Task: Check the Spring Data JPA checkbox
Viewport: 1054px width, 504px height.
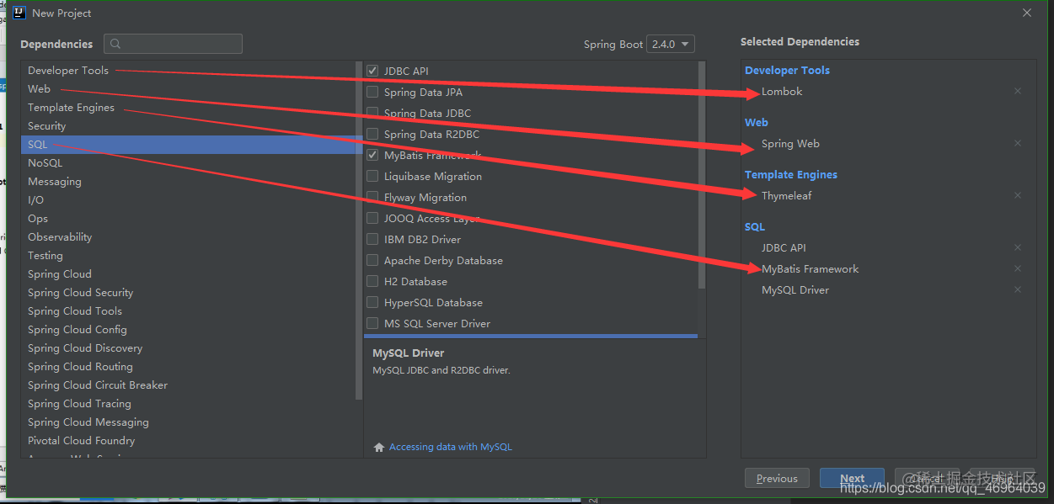Action: point(372,92)
